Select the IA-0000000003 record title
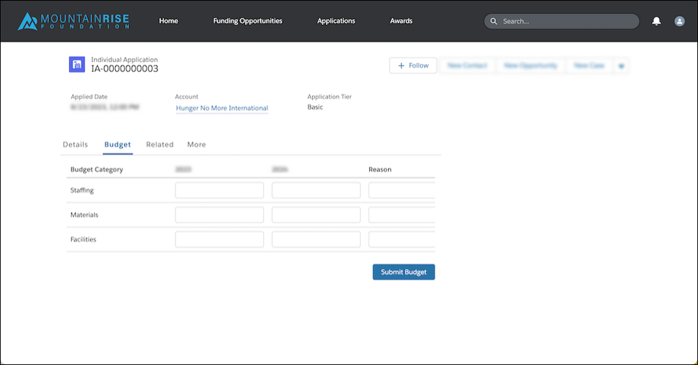This screenshot has width=698, height=365. coord(125,68)
